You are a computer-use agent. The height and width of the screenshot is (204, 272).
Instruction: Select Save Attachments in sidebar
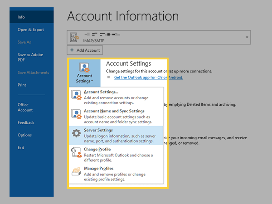[x=33, y=73]
